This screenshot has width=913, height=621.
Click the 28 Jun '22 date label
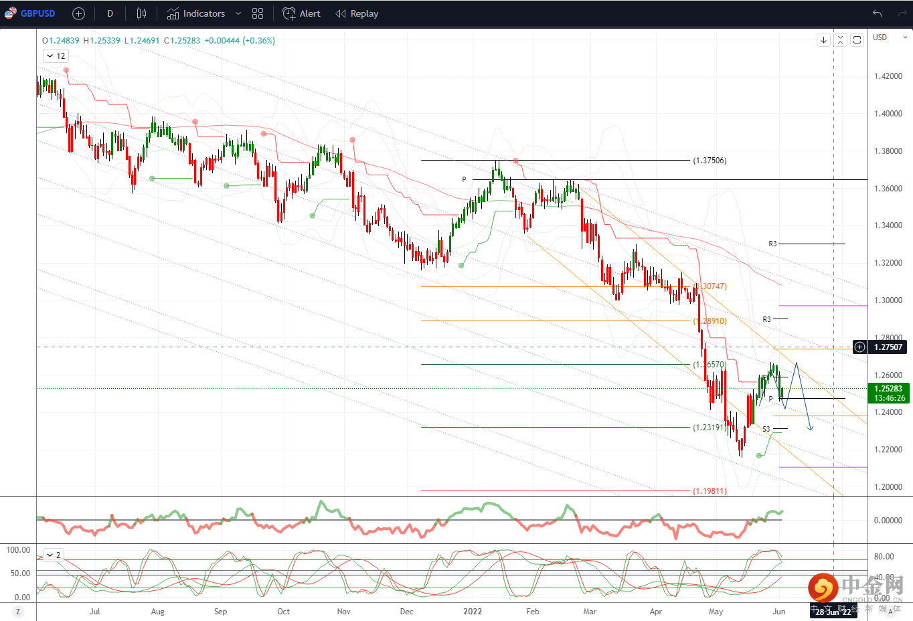click(x=833, y=612)
